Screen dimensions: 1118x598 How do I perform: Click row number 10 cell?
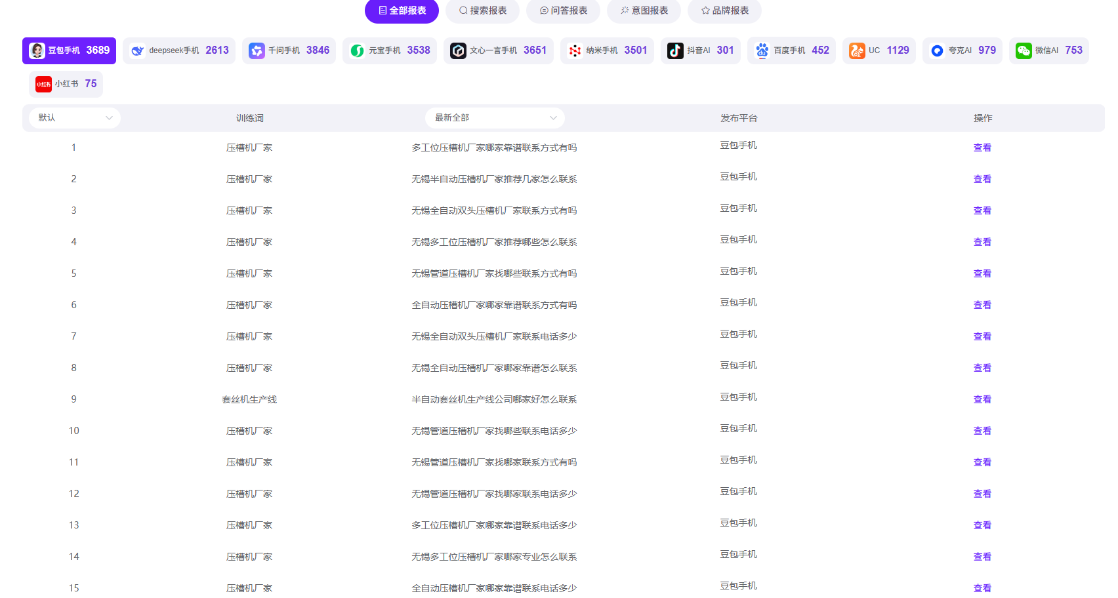[74, 431]
